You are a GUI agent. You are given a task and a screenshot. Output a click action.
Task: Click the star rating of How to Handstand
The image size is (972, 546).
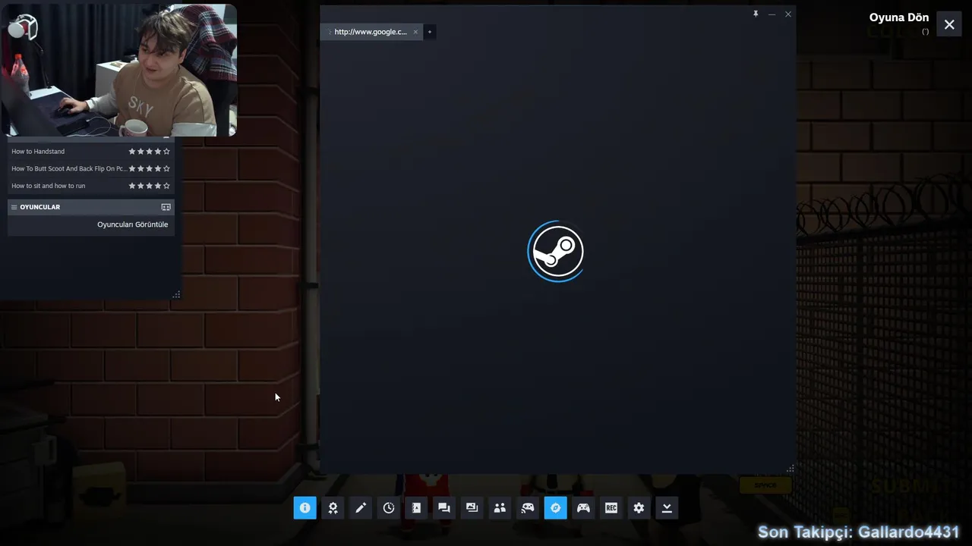click(149, 152)
